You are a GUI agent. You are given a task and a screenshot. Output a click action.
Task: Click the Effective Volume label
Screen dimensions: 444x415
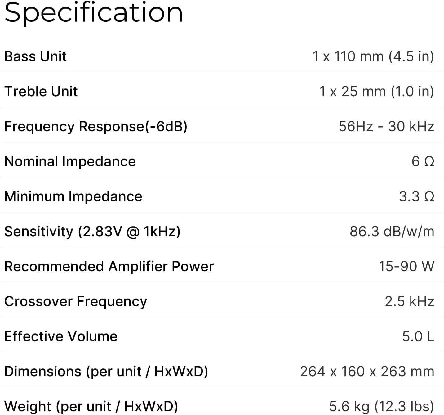pyautogui.click(x=61, y=336)
